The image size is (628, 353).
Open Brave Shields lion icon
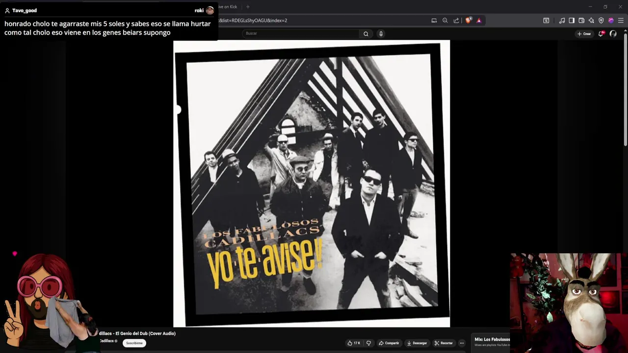(468, 21)
